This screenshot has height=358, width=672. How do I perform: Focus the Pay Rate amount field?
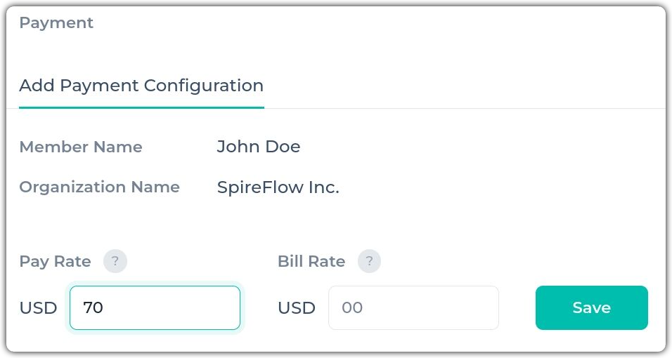click(x=155, y=307)
